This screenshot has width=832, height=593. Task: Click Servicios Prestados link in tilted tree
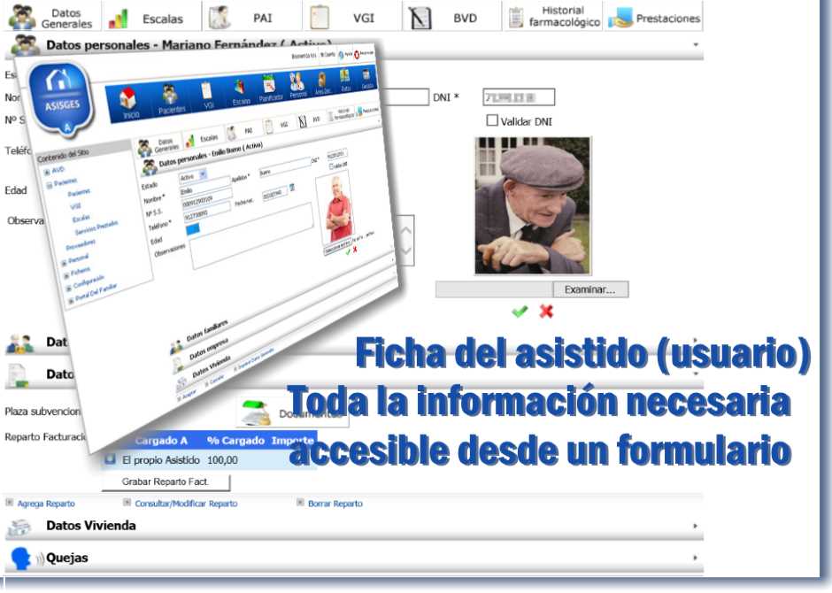tap(96, 227)
